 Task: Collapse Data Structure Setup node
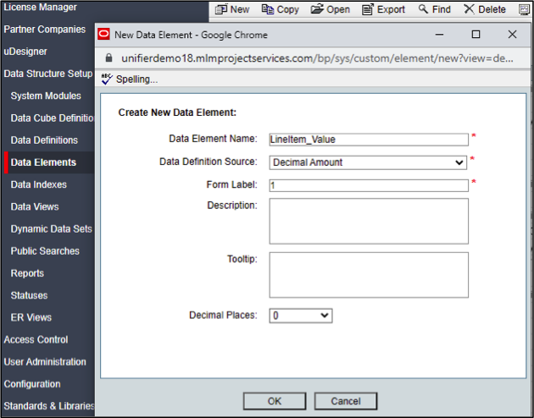(48, 74)
